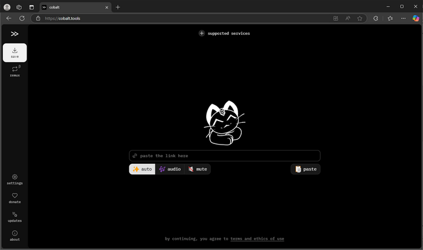Open the terms and ethics of use link

pyautogui.click(x=257, y=239)
